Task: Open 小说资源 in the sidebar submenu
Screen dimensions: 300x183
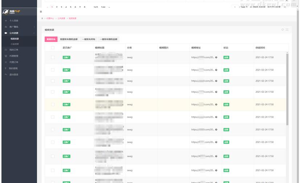Action: pos(15,44)
